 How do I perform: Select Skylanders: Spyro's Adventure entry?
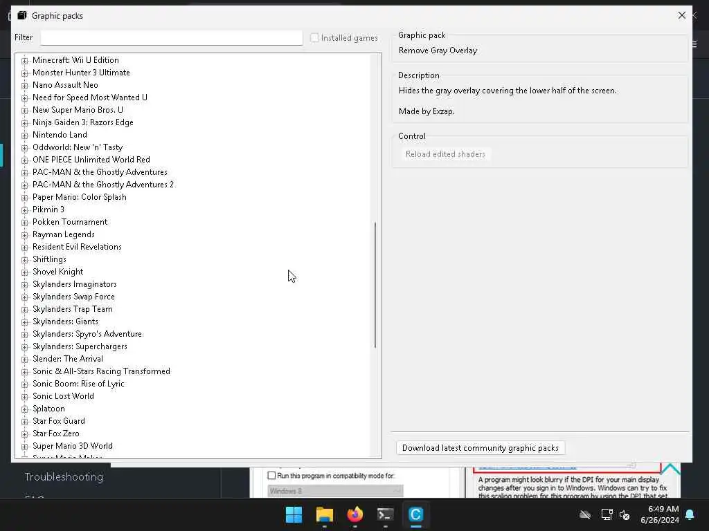coord(87,334)
